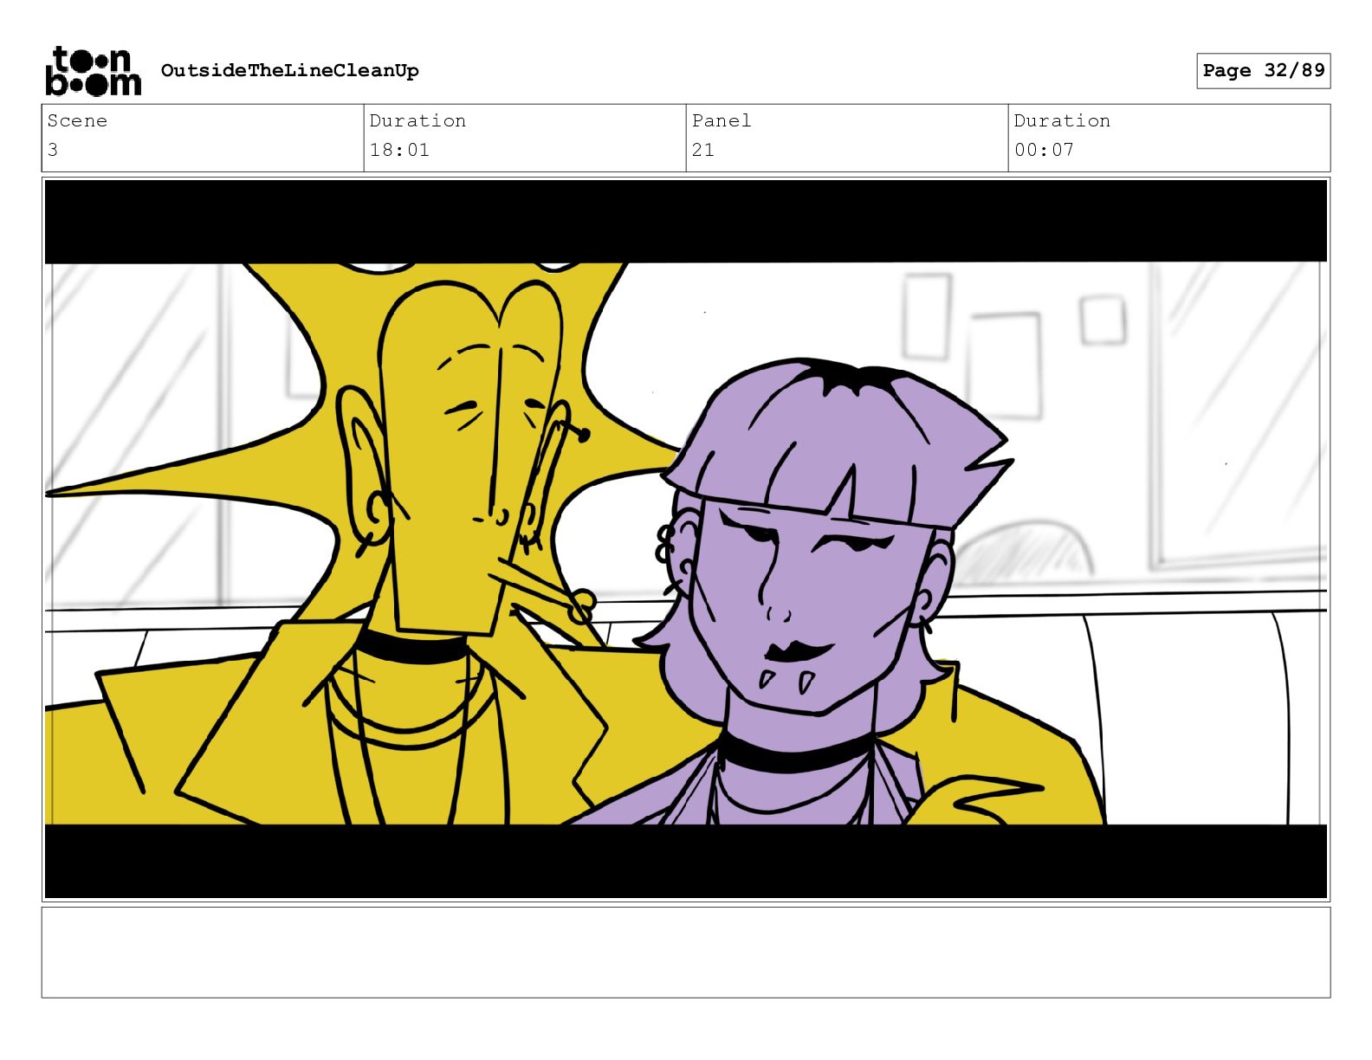Click the Page 32/89 indicator box

(1263, 70)
